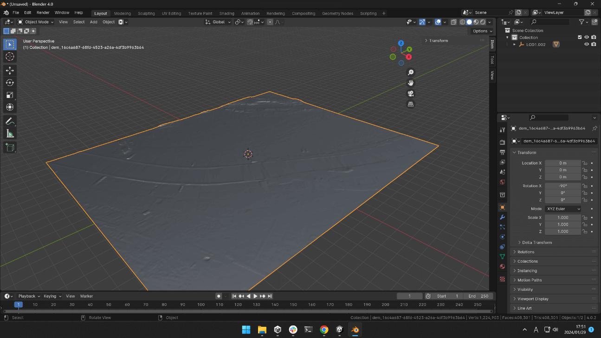This screenshot has width=601, height=338.
Task: Open World properties tab
Action: pos(502,182)
